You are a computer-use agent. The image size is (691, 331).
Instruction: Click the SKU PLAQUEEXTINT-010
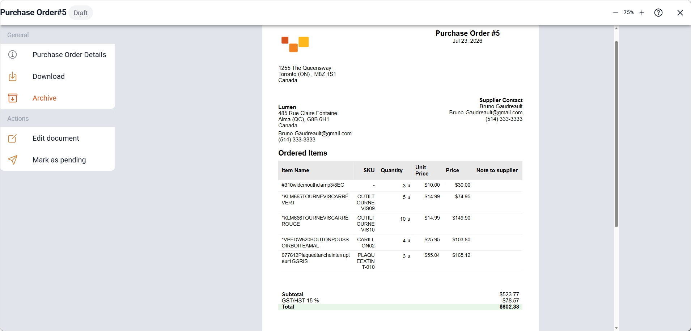tap(366, 261)
